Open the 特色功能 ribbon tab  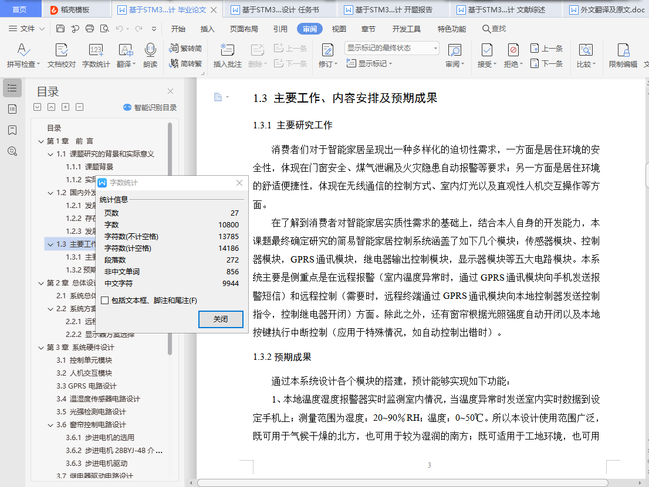[x=452, y=29]
